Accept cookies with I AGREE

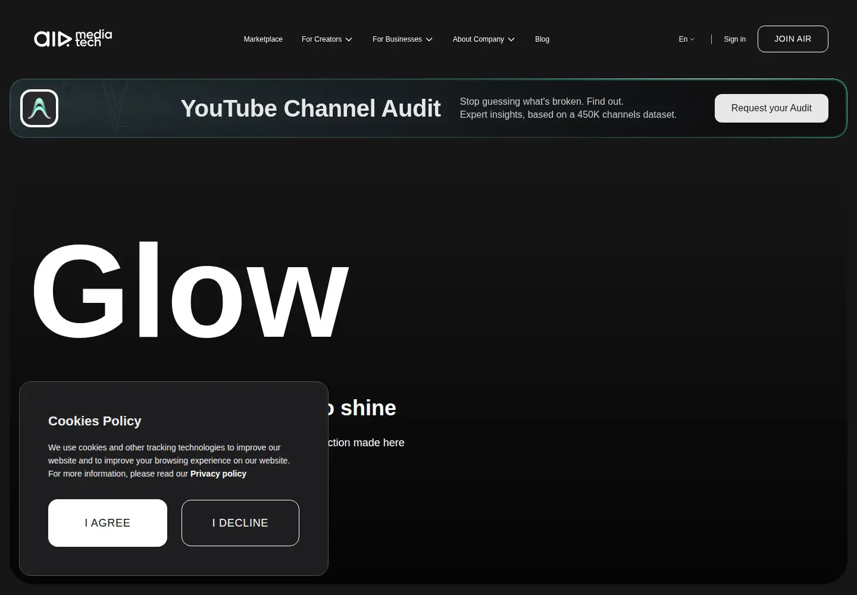(x=108, y=523)
